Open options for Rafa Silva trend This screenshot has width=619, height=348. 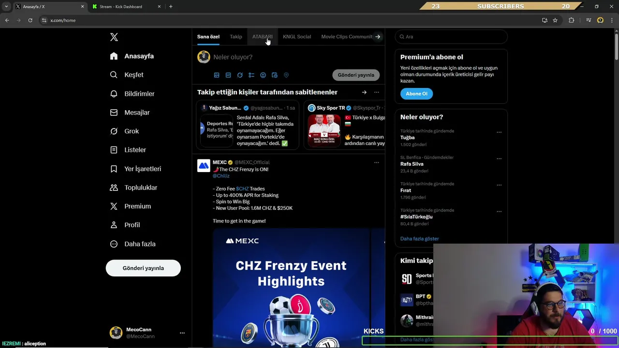[499, 159]
